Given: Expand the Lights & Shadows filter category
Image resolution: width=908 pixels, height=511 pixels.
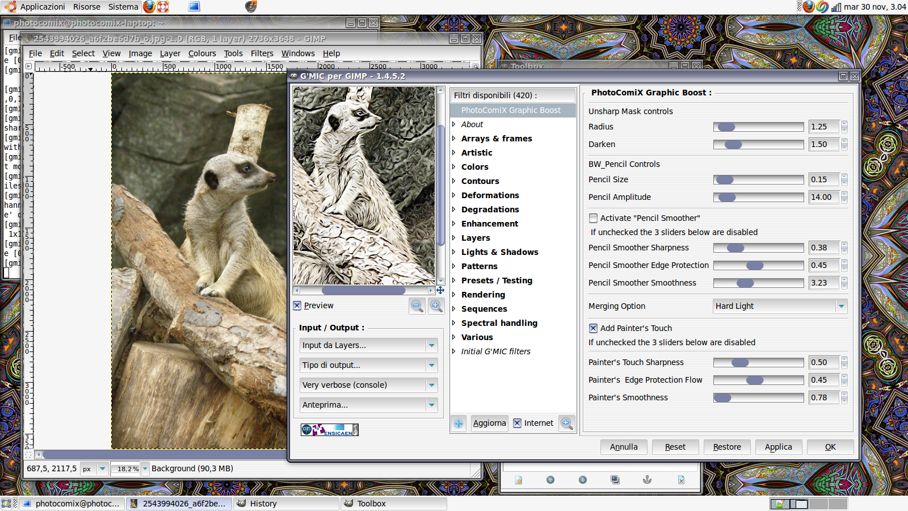Looking at the screenshot, I should pyautogui.click(x=454, y=252).
